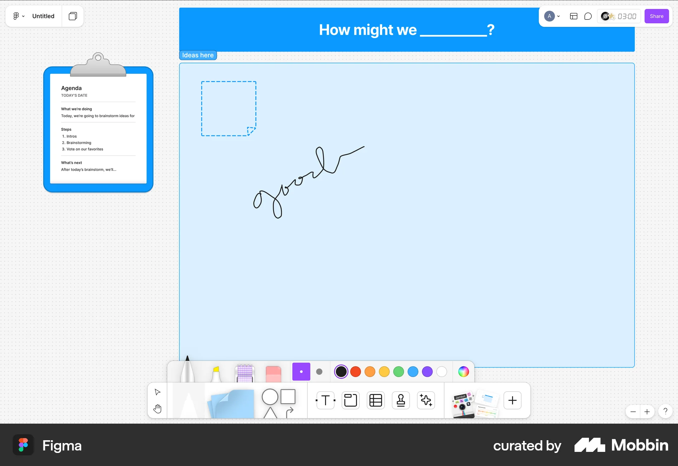
Task: Pick the shapes tool
Action: (x=278, y=400)
